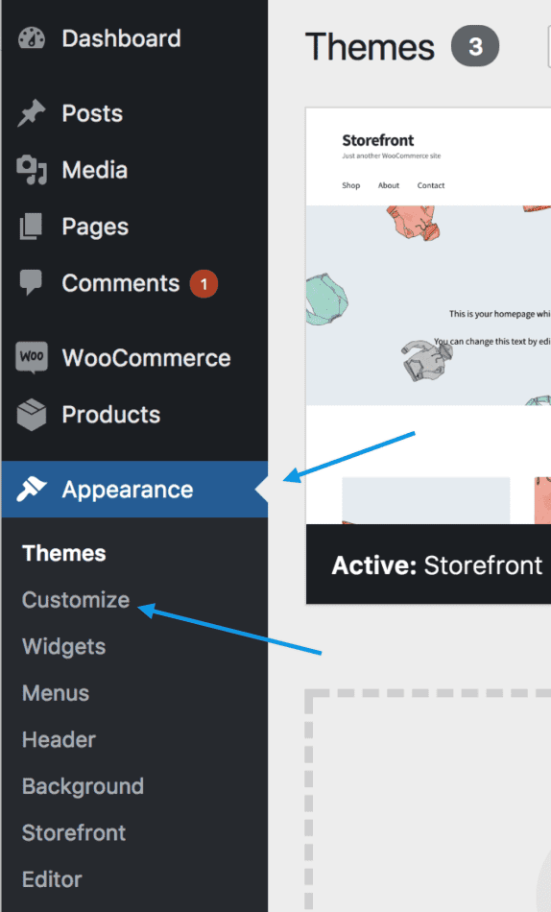Open the Storefront theme screenshot thumbnail

tap(429, 316)
